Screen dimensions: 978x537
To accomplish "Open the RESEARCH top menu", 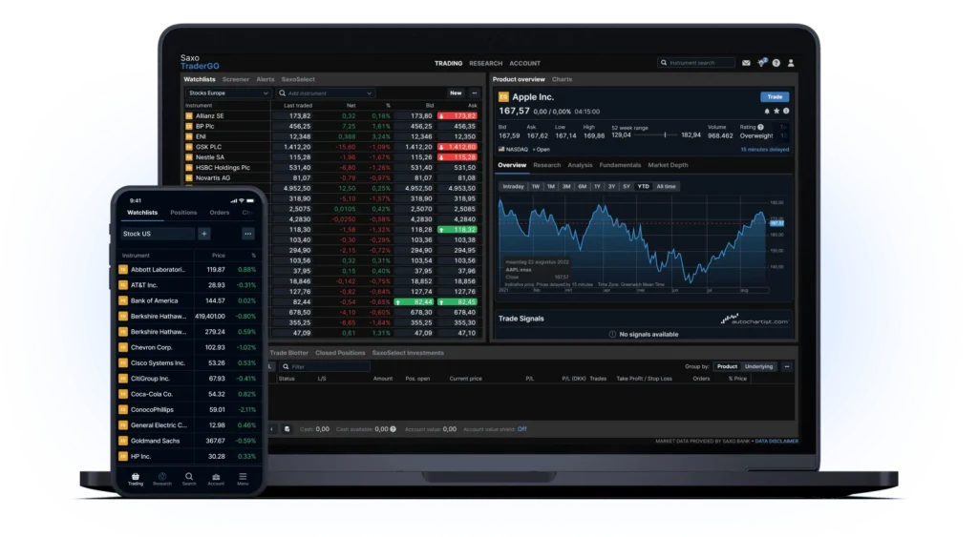I will (x=485, y=63).
